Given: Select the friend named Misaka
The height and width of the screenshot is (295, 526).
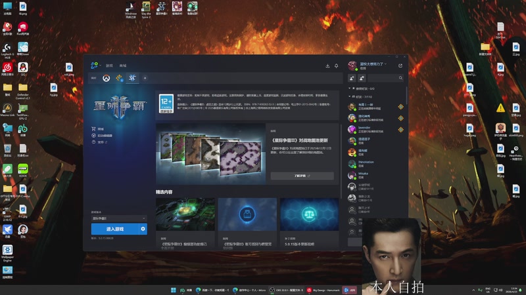Looking at the screenshot, I should point(375,175).
